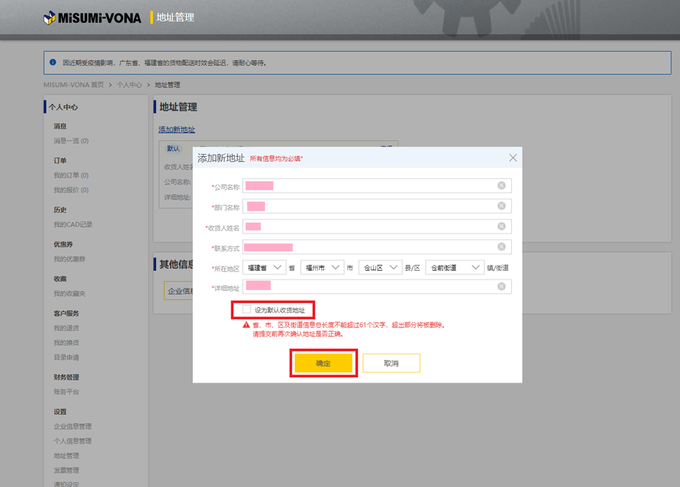Open 企业信息管理 under 设置
Image resolution: width=680 pixels, height=487 pixels.
[x=72, y=427]
